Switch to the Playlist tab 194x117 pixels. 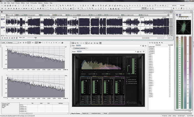point(105,113)
